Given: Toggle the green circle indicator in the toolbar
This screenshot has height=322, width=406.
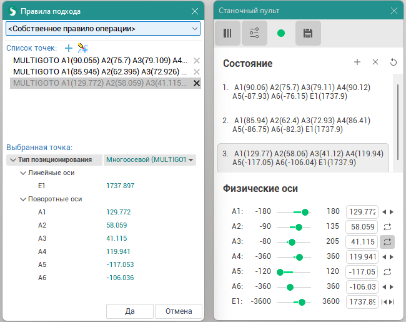Looking at the screenshot, I should point(281,34).
